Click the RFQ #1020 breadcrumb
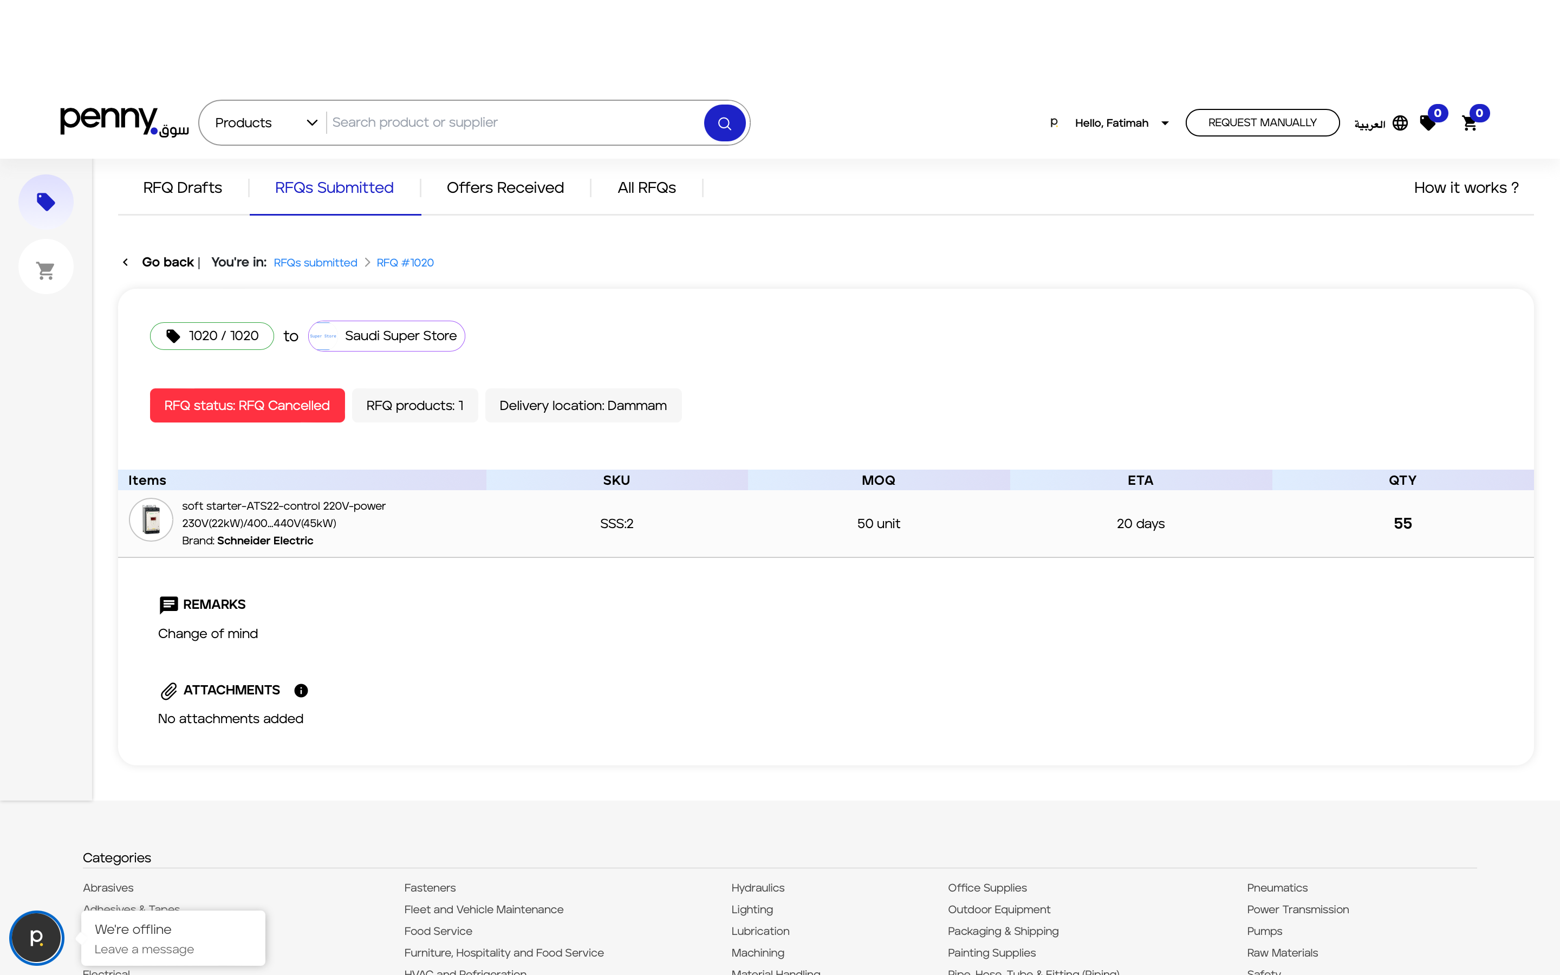Viewport: 1560px width, 975px height. pos(405,263)
